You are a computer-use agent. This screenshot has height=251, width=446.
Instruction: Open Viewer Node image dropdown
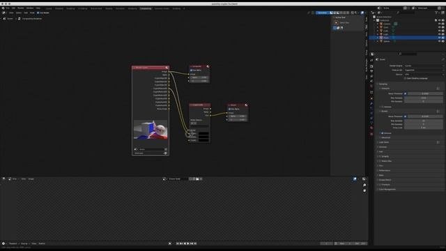164,179
